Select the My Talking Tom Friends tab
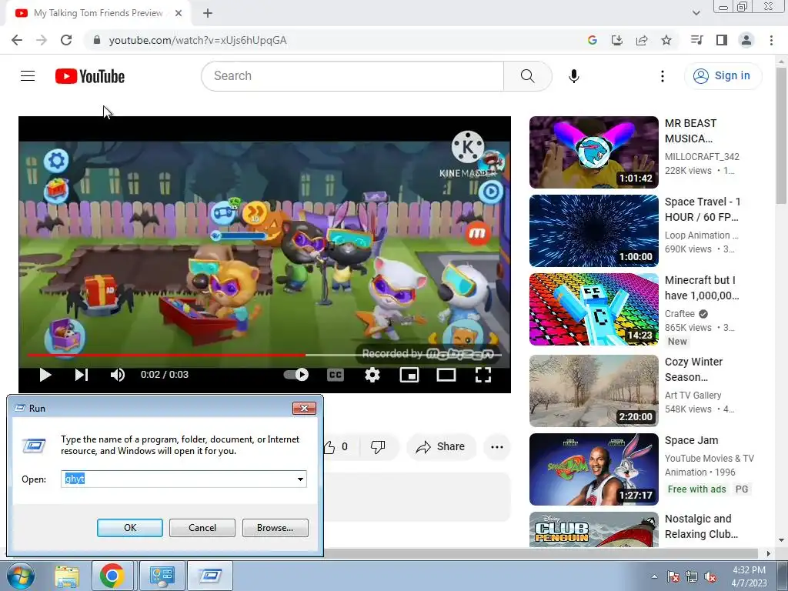The height and width of the screenshot is (591, 788). point(98,13)
